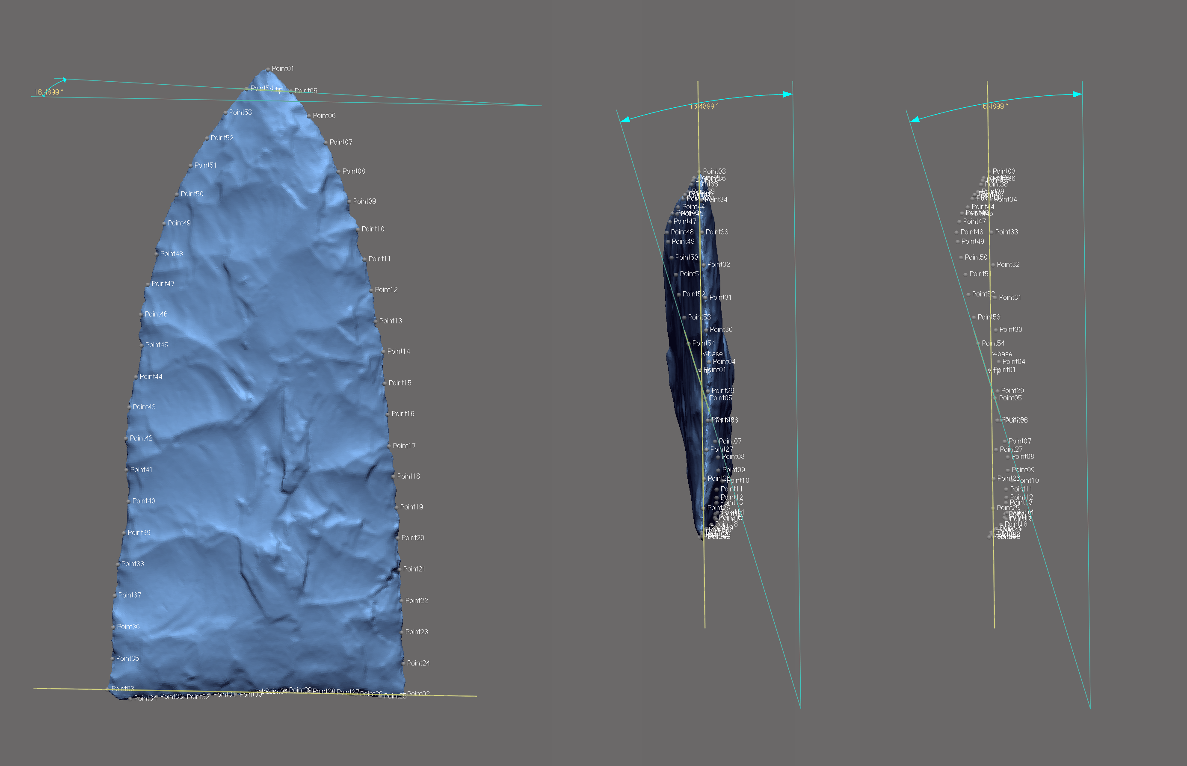Click the Point10 landmark on the right edge

358,229
